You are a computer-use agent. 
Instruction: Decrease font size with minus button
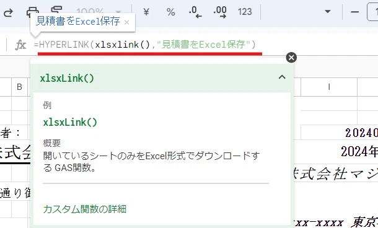tap(354, 12)
